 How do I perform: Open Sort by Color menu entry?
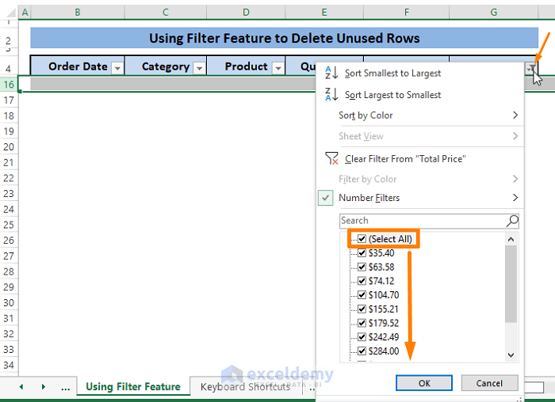click(x=366, y=116)
